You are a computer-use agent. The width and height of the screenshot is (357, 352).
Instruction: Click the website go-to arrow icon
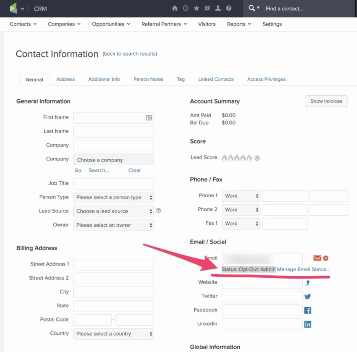307,283
